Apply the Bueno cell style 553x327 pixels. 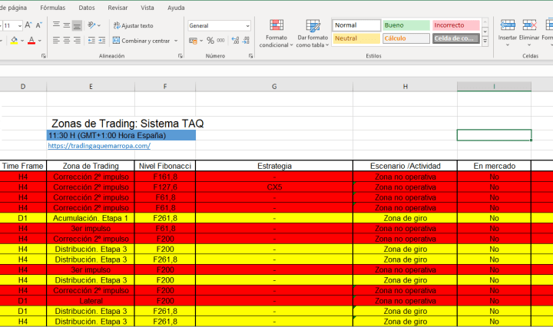click(x=405, y=25)
